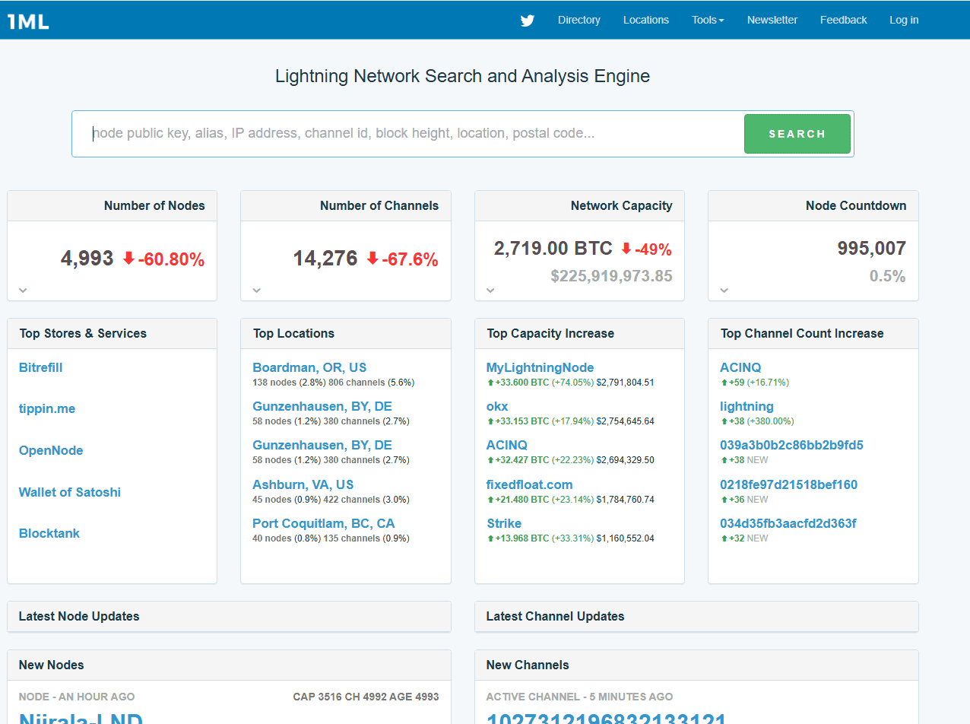Click red down arrow next to 14,276 channels
Viewport: 970px width, 724px height.
point(372,259)
